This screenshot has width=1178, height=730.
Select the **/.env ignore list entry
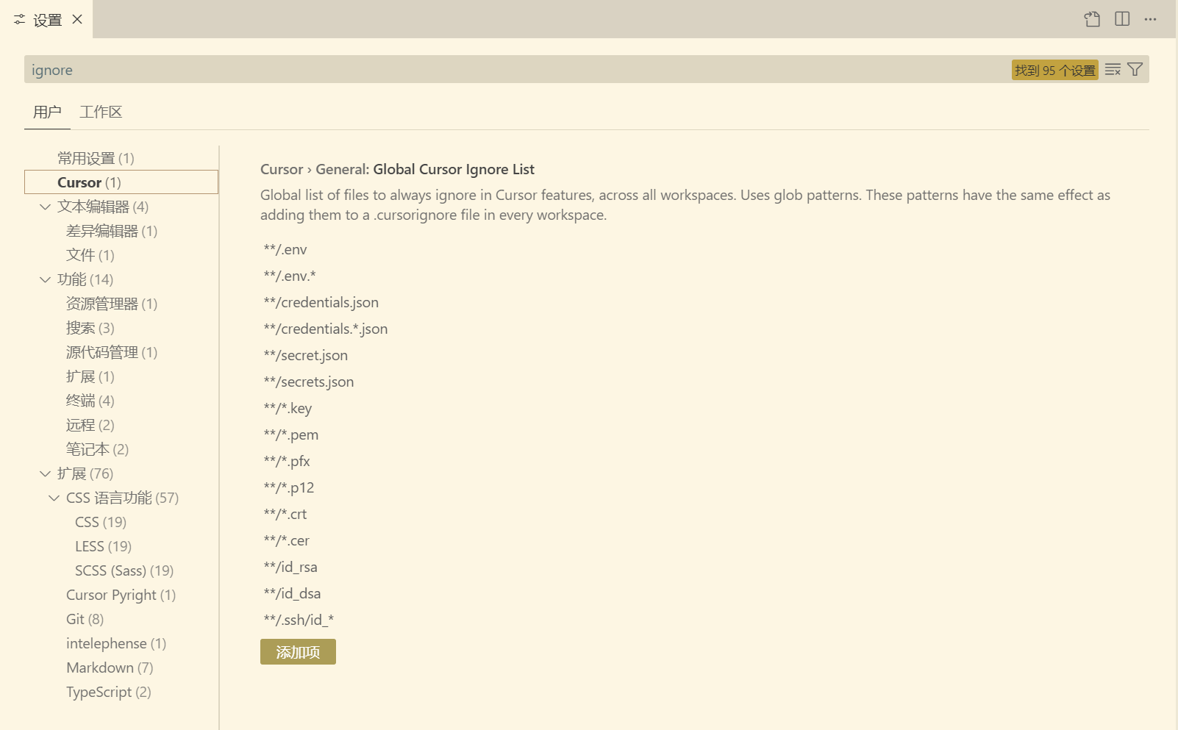pos(285,249)
